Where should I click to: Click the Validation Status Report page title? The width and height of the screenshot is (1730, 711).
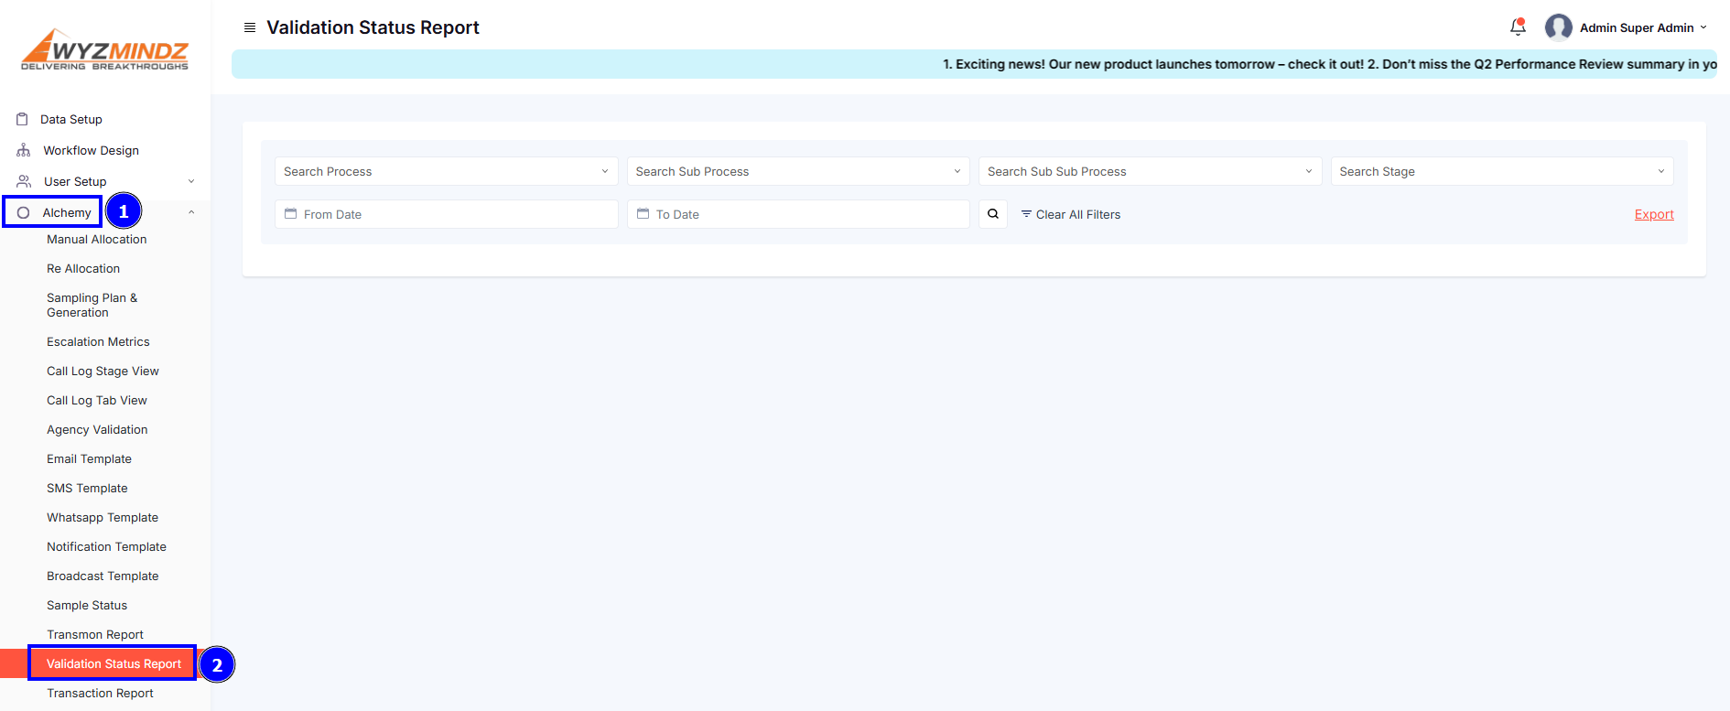373,27
